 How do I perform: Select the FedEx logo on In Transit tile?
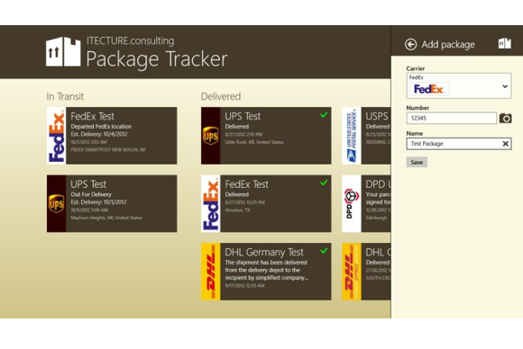click(57, 136)
